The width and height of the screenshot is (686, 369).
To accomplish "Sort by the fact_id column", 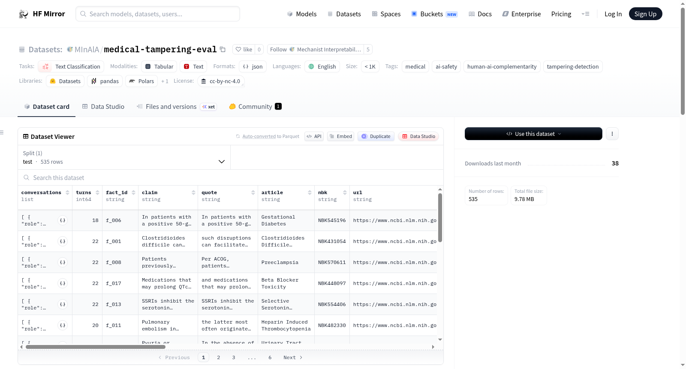I will (133, 193).
